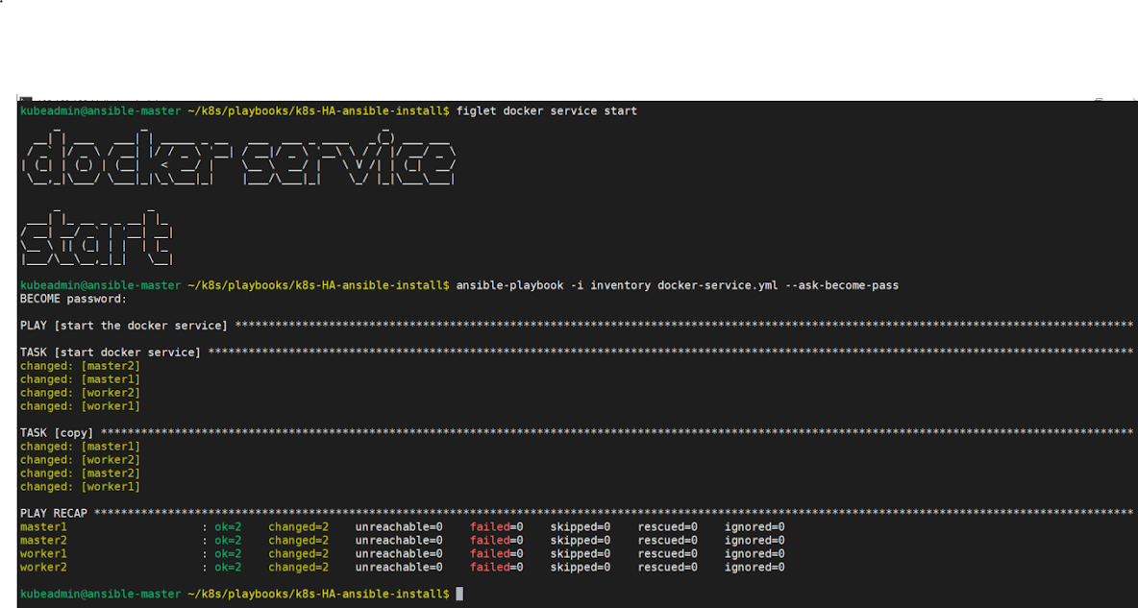Image resolution: width=1138 pixels, height=608 pixels.
Task: Click the start ASCII art text
Action: (96, 233)
